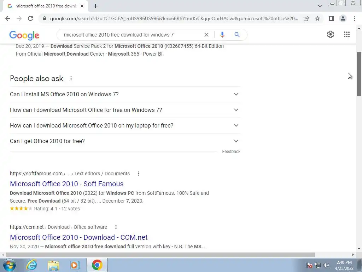Click the 'People also ask' heading
Screen dimensions: 362x272
(36, 79)
